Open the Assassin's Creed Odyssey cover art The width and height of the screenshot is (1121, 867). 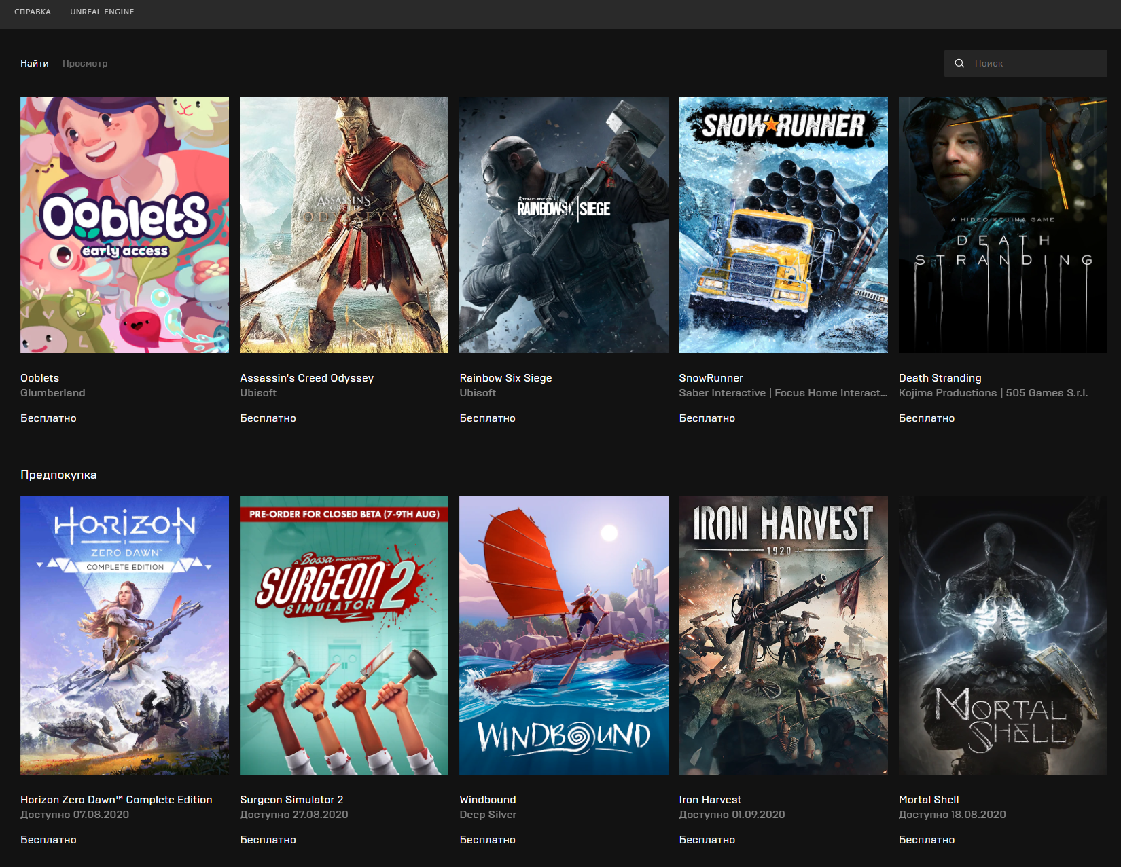pyautogui.click(x=344, y=225)
